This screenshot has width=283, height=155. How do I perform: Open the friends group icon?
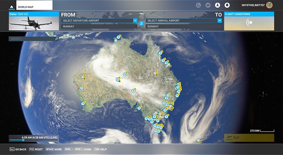coord(208,5)
